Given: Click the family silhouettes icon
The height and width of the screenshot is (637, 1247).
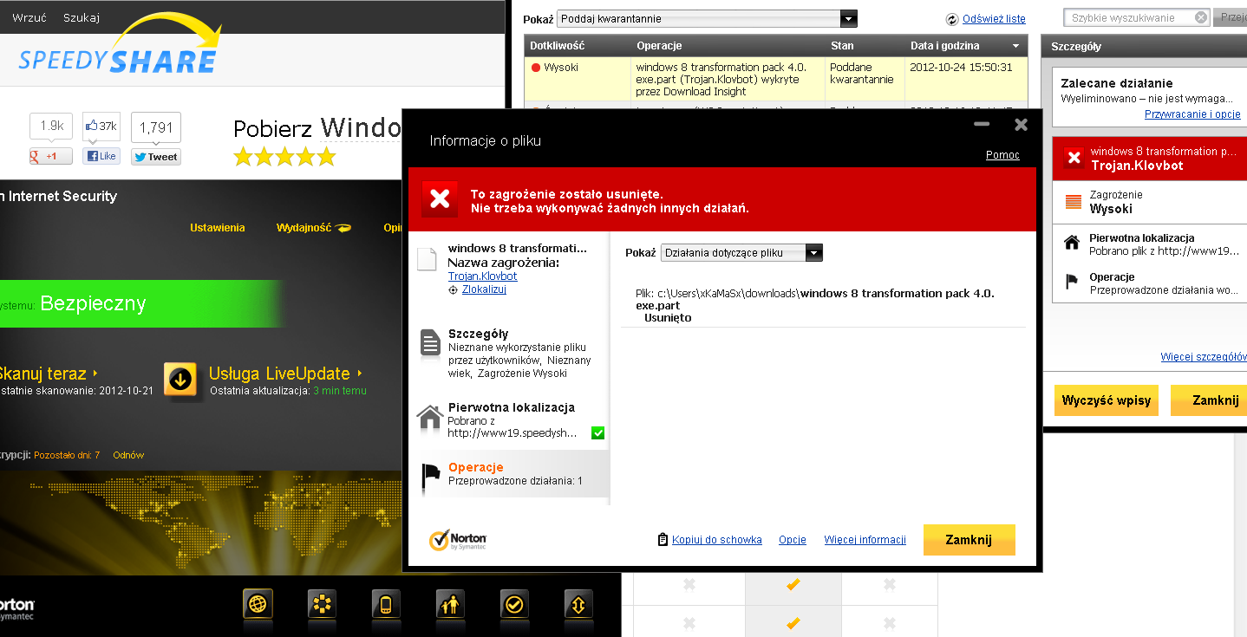Looking at the screenshot, I should (450, 604).
